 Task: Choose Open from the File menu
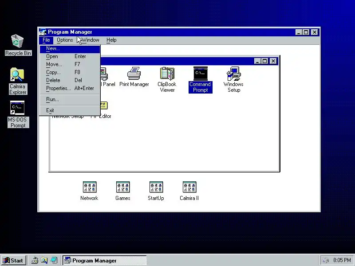(70, 56)
